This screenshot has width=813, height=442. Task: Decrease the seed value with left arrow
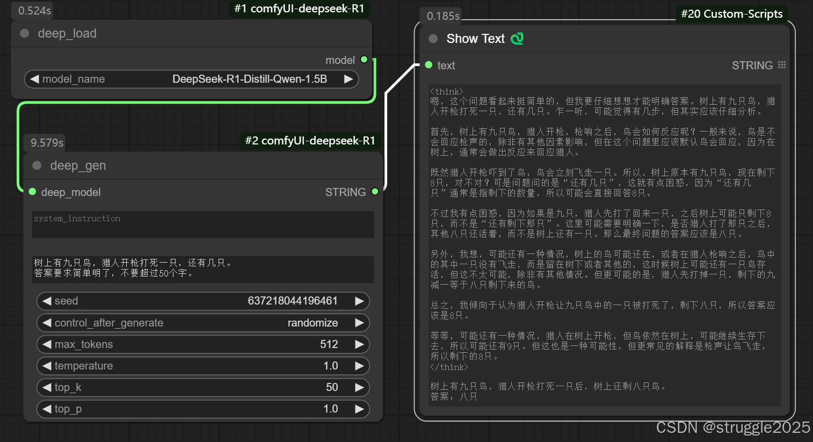pos(47,301)
